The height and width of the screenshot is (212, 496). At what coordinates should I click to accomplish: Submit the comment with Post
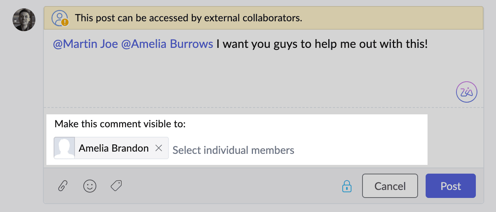tap(450, 186)
